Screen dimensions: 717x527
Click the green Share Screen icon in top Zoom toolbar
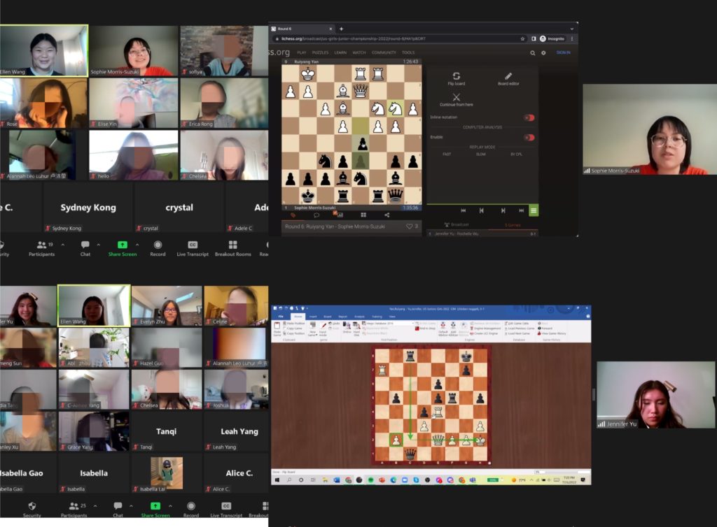123,245
